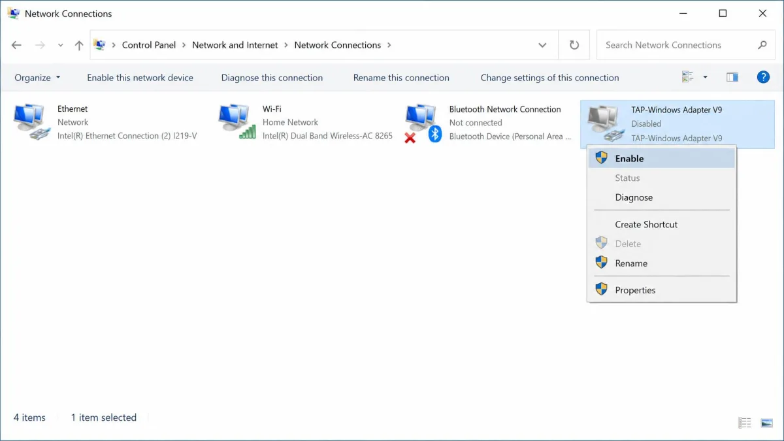Click the Intel(R) Dual Band Wireless-AC 8265 text

[x=327, y=136]
